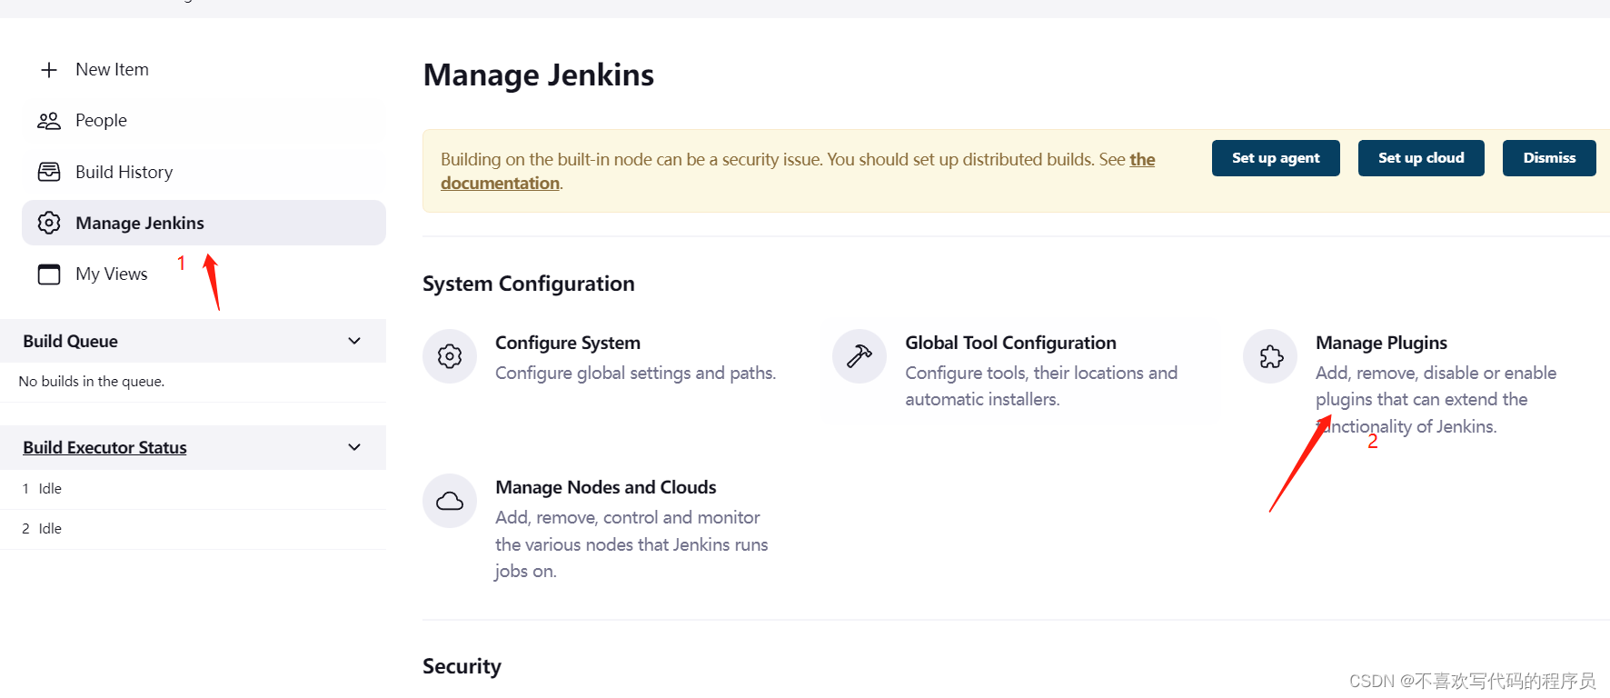Viewport: 1610px width, 698px height.
Task: Collapse the Build Queue panel chevron
Action: pyautogui.click(x=354, y=341)
